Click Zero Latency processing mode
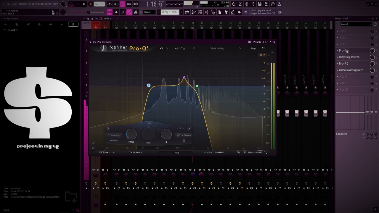Image resolution: width=379 pixels, height=213 pixels. pos(136,152)
